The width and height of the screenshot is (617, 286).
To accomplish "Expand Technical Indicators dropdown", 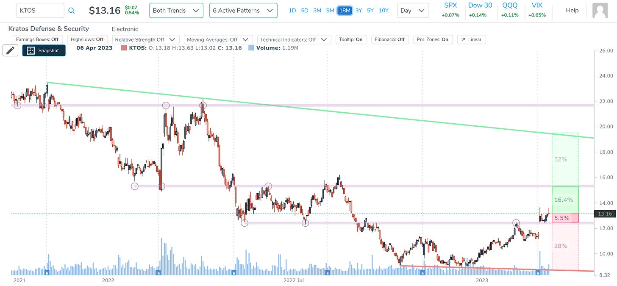I will (x=294, y=39).
